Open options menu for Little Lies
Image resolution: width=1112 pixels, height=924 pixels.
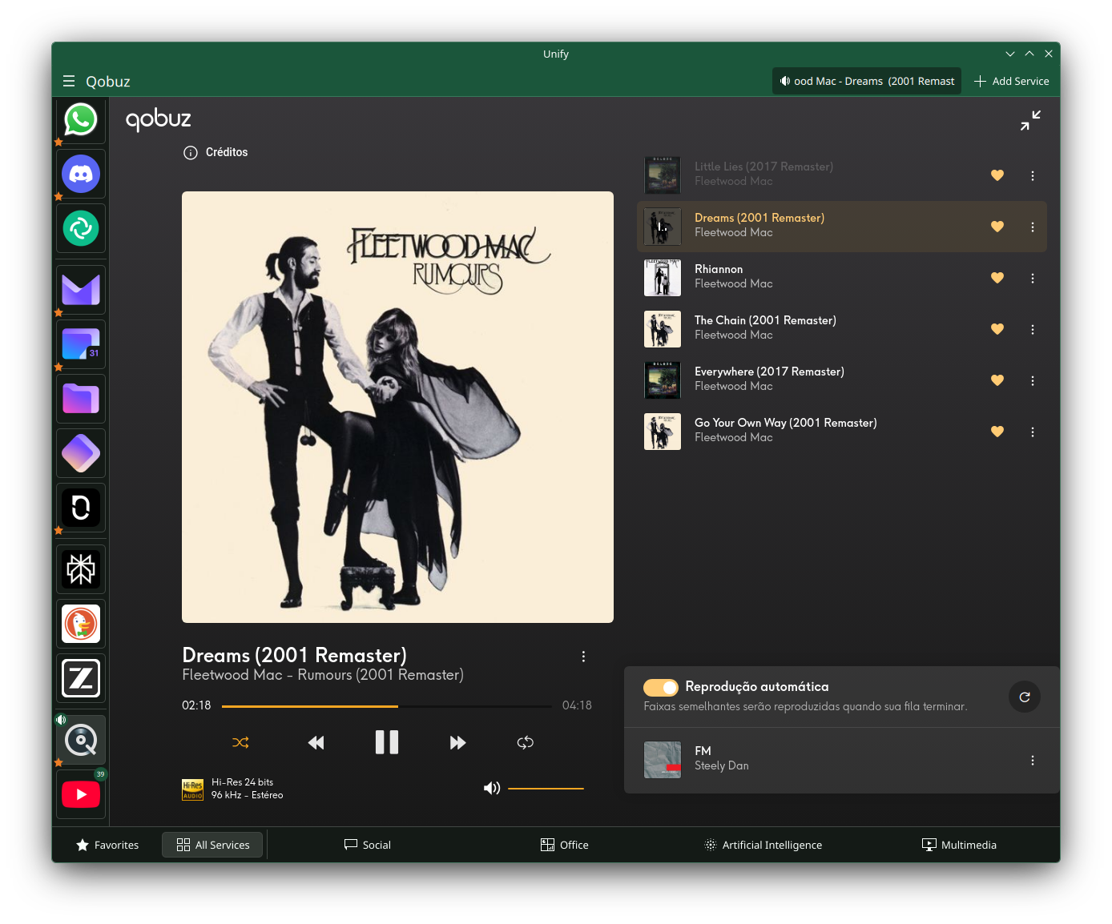click(1033, 175)
